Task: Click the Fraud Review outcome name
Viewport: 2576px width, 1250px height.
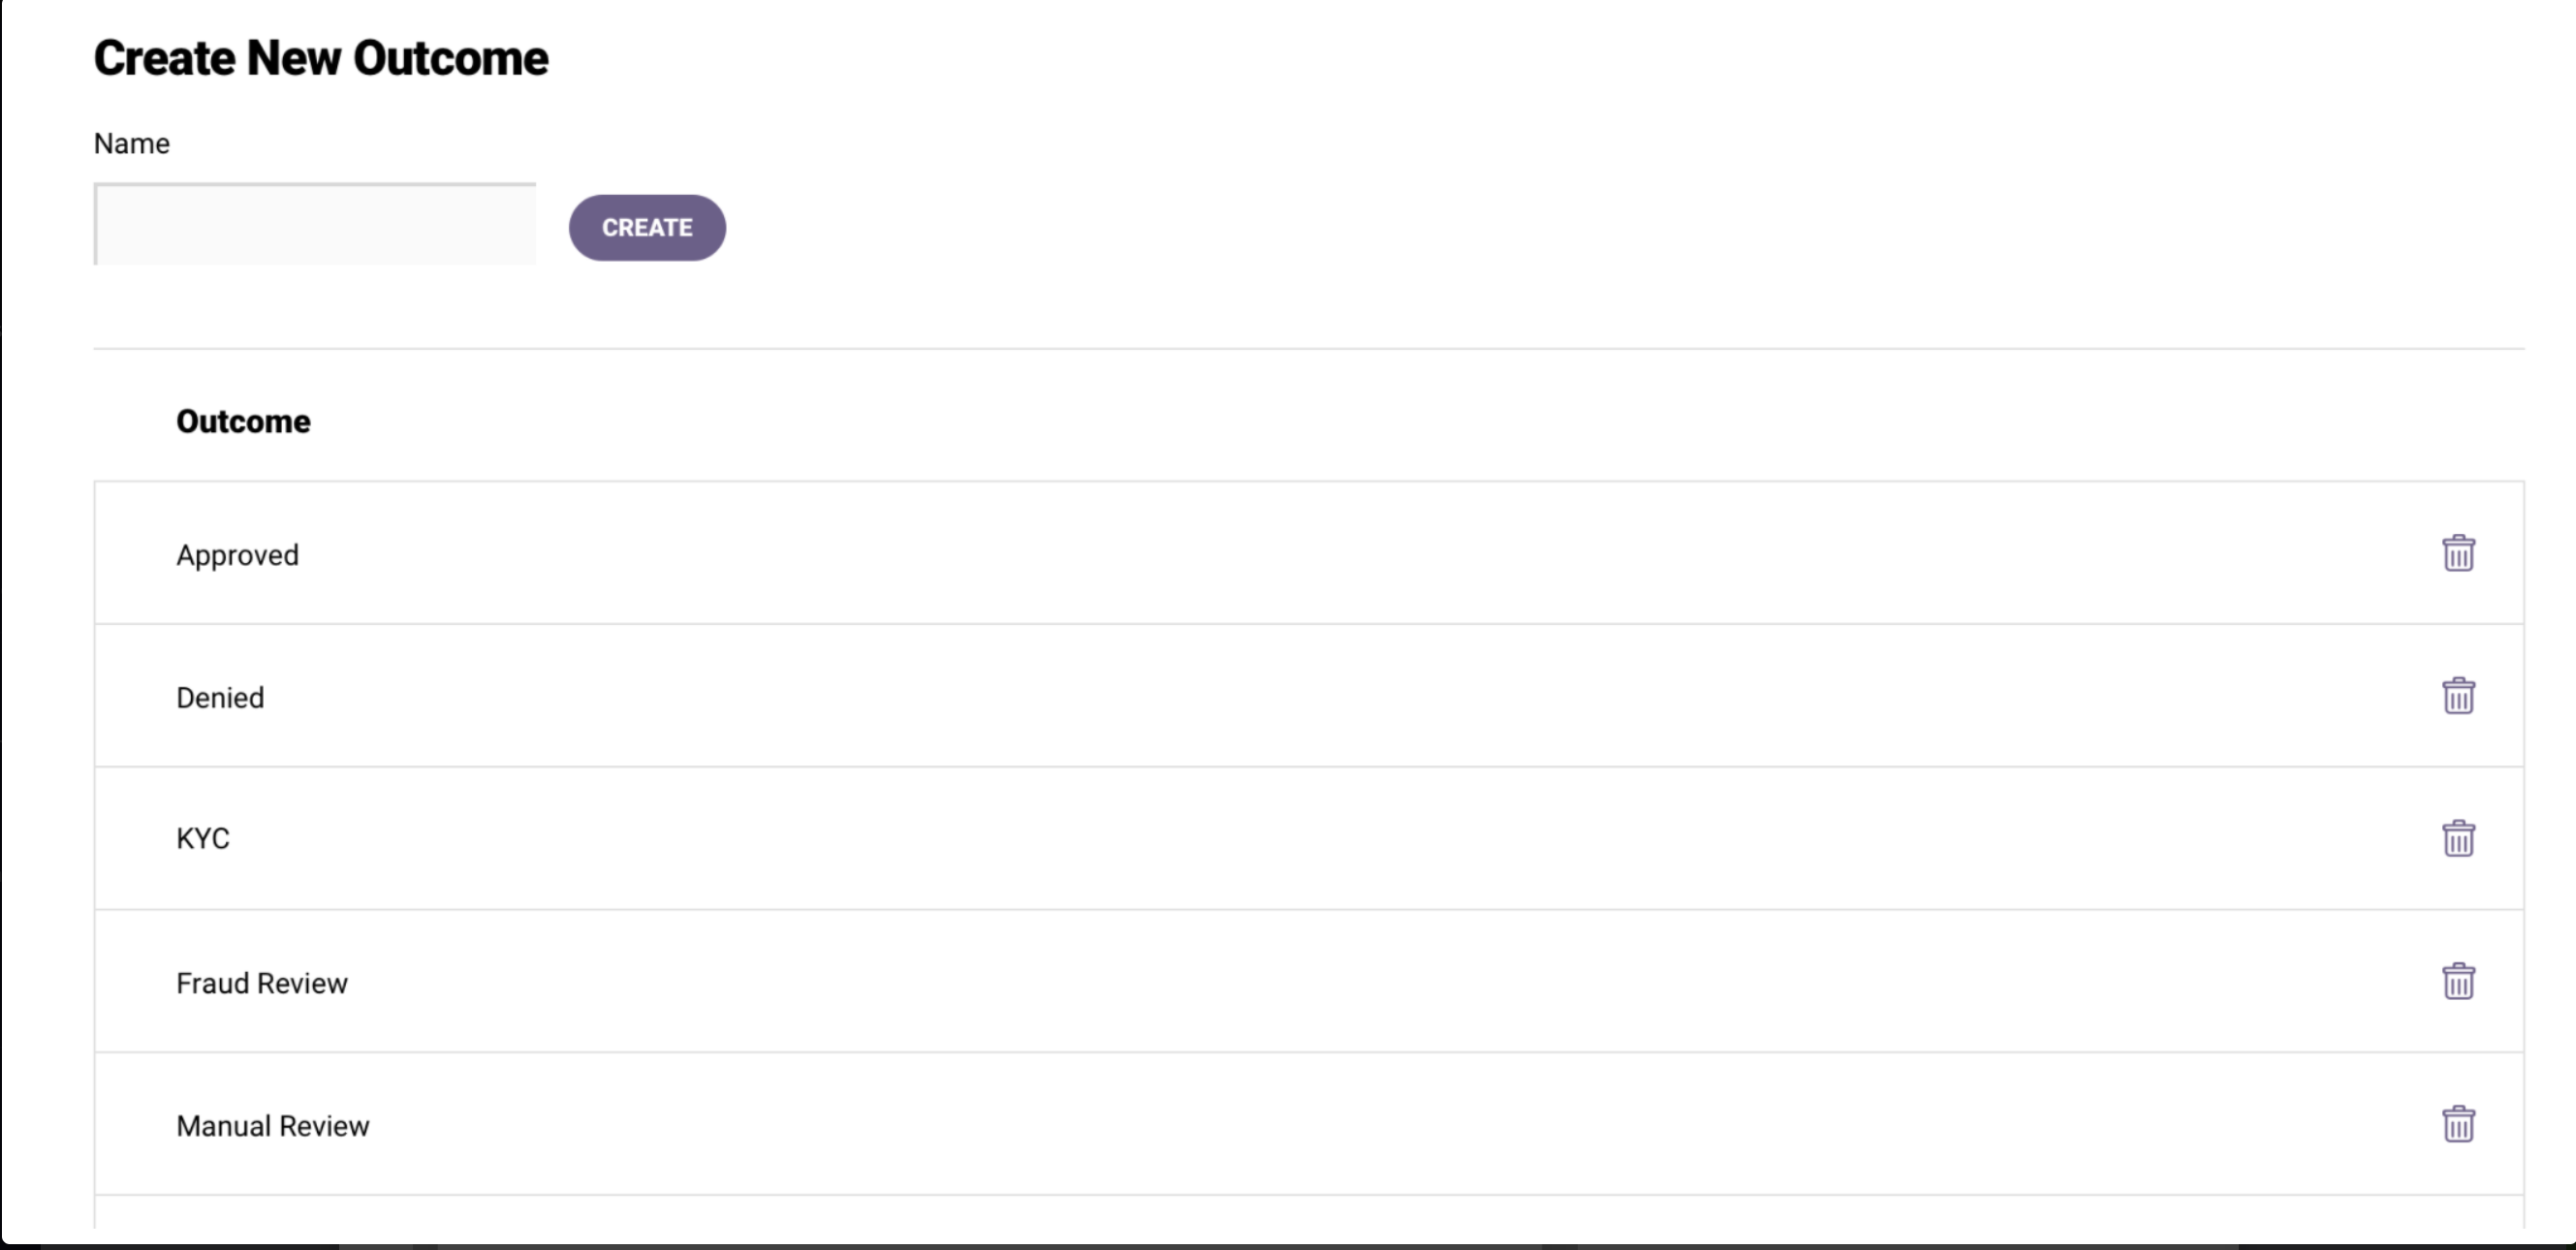Action: click(x=262, y=983)
